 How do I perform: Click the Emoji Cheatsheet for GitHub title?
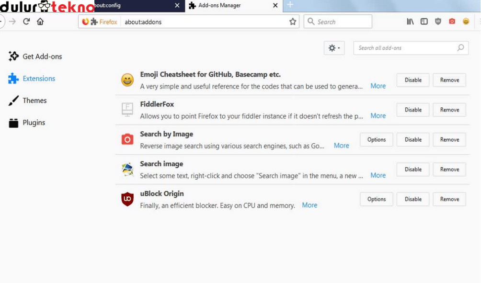[210, 75]
